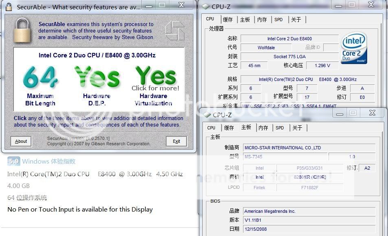Close the SecurAble window
This screenshot has height=236, width=388.
(x=182, y=5)
